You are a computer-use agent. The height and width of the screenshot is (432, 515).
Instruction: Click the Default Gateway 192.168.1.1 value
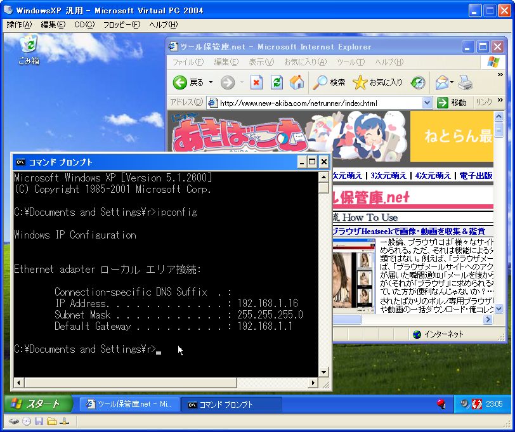point(264,326)
